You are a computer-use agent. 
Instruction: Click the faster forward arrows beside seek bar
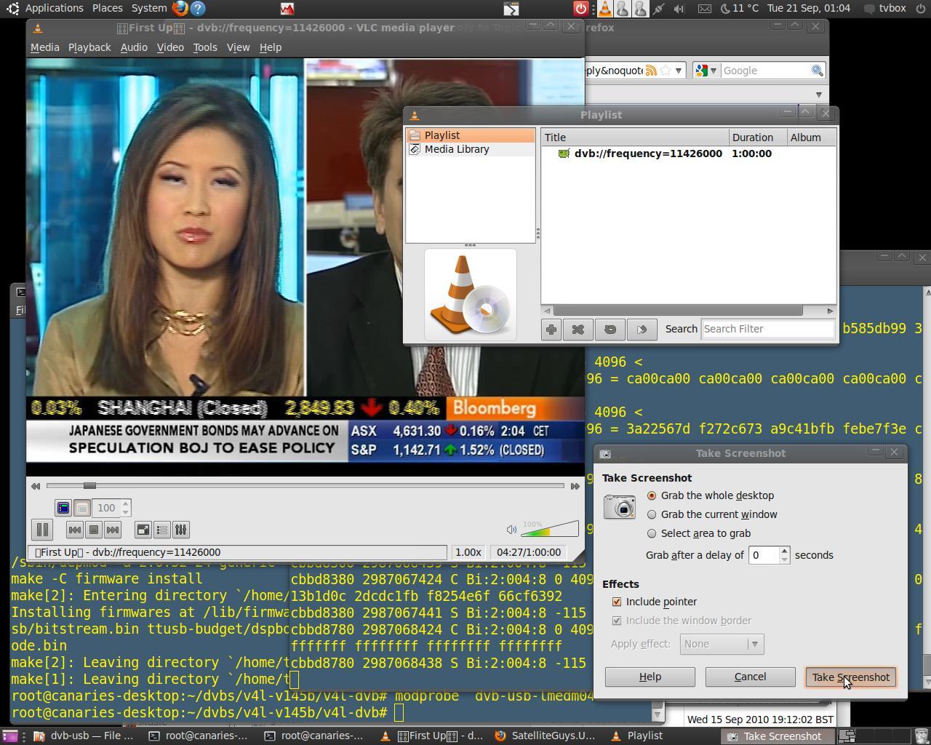(x=575, y=486)
